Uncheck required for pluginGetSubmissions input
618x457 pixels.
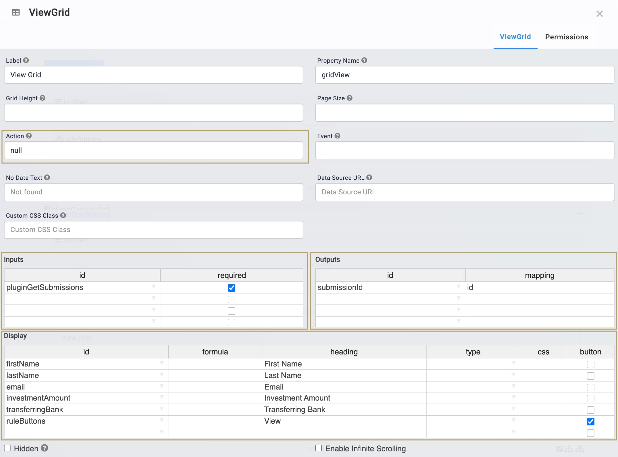click(231, 288)
